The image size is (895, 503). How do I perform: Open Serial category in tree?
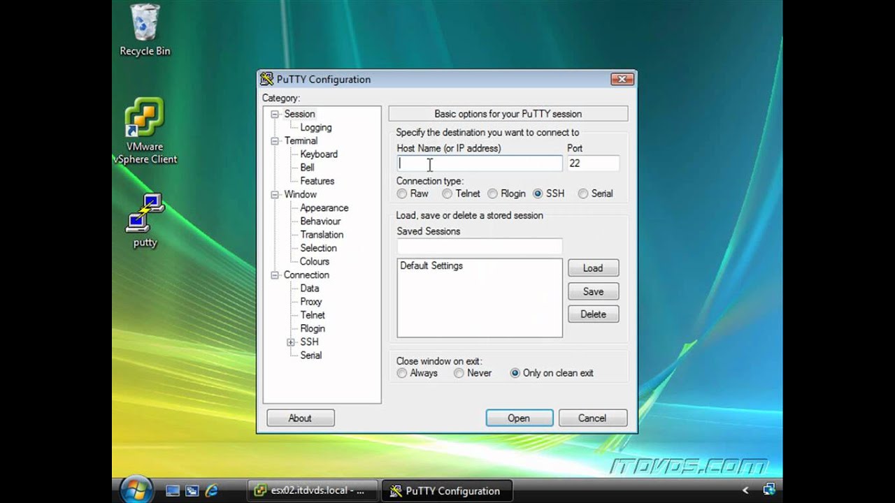[311, 355]
